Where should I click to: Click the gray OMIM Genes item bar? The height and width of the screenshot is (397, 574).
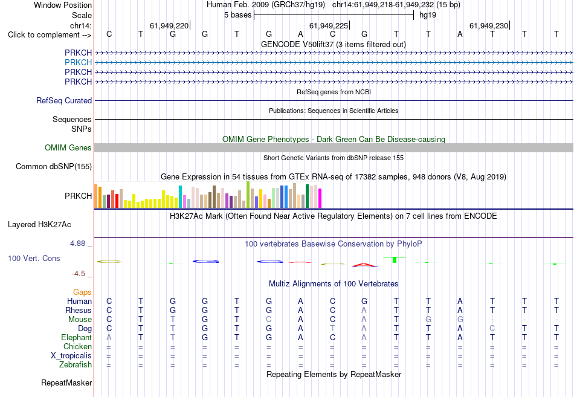[334, 147]
